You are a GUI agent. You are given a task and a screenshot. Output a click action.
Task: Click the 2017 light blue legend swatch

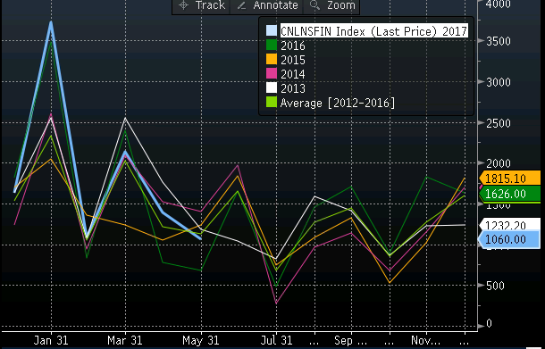272,30
